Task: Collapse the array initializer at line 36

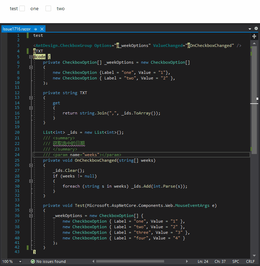Action: click(31, 216)
